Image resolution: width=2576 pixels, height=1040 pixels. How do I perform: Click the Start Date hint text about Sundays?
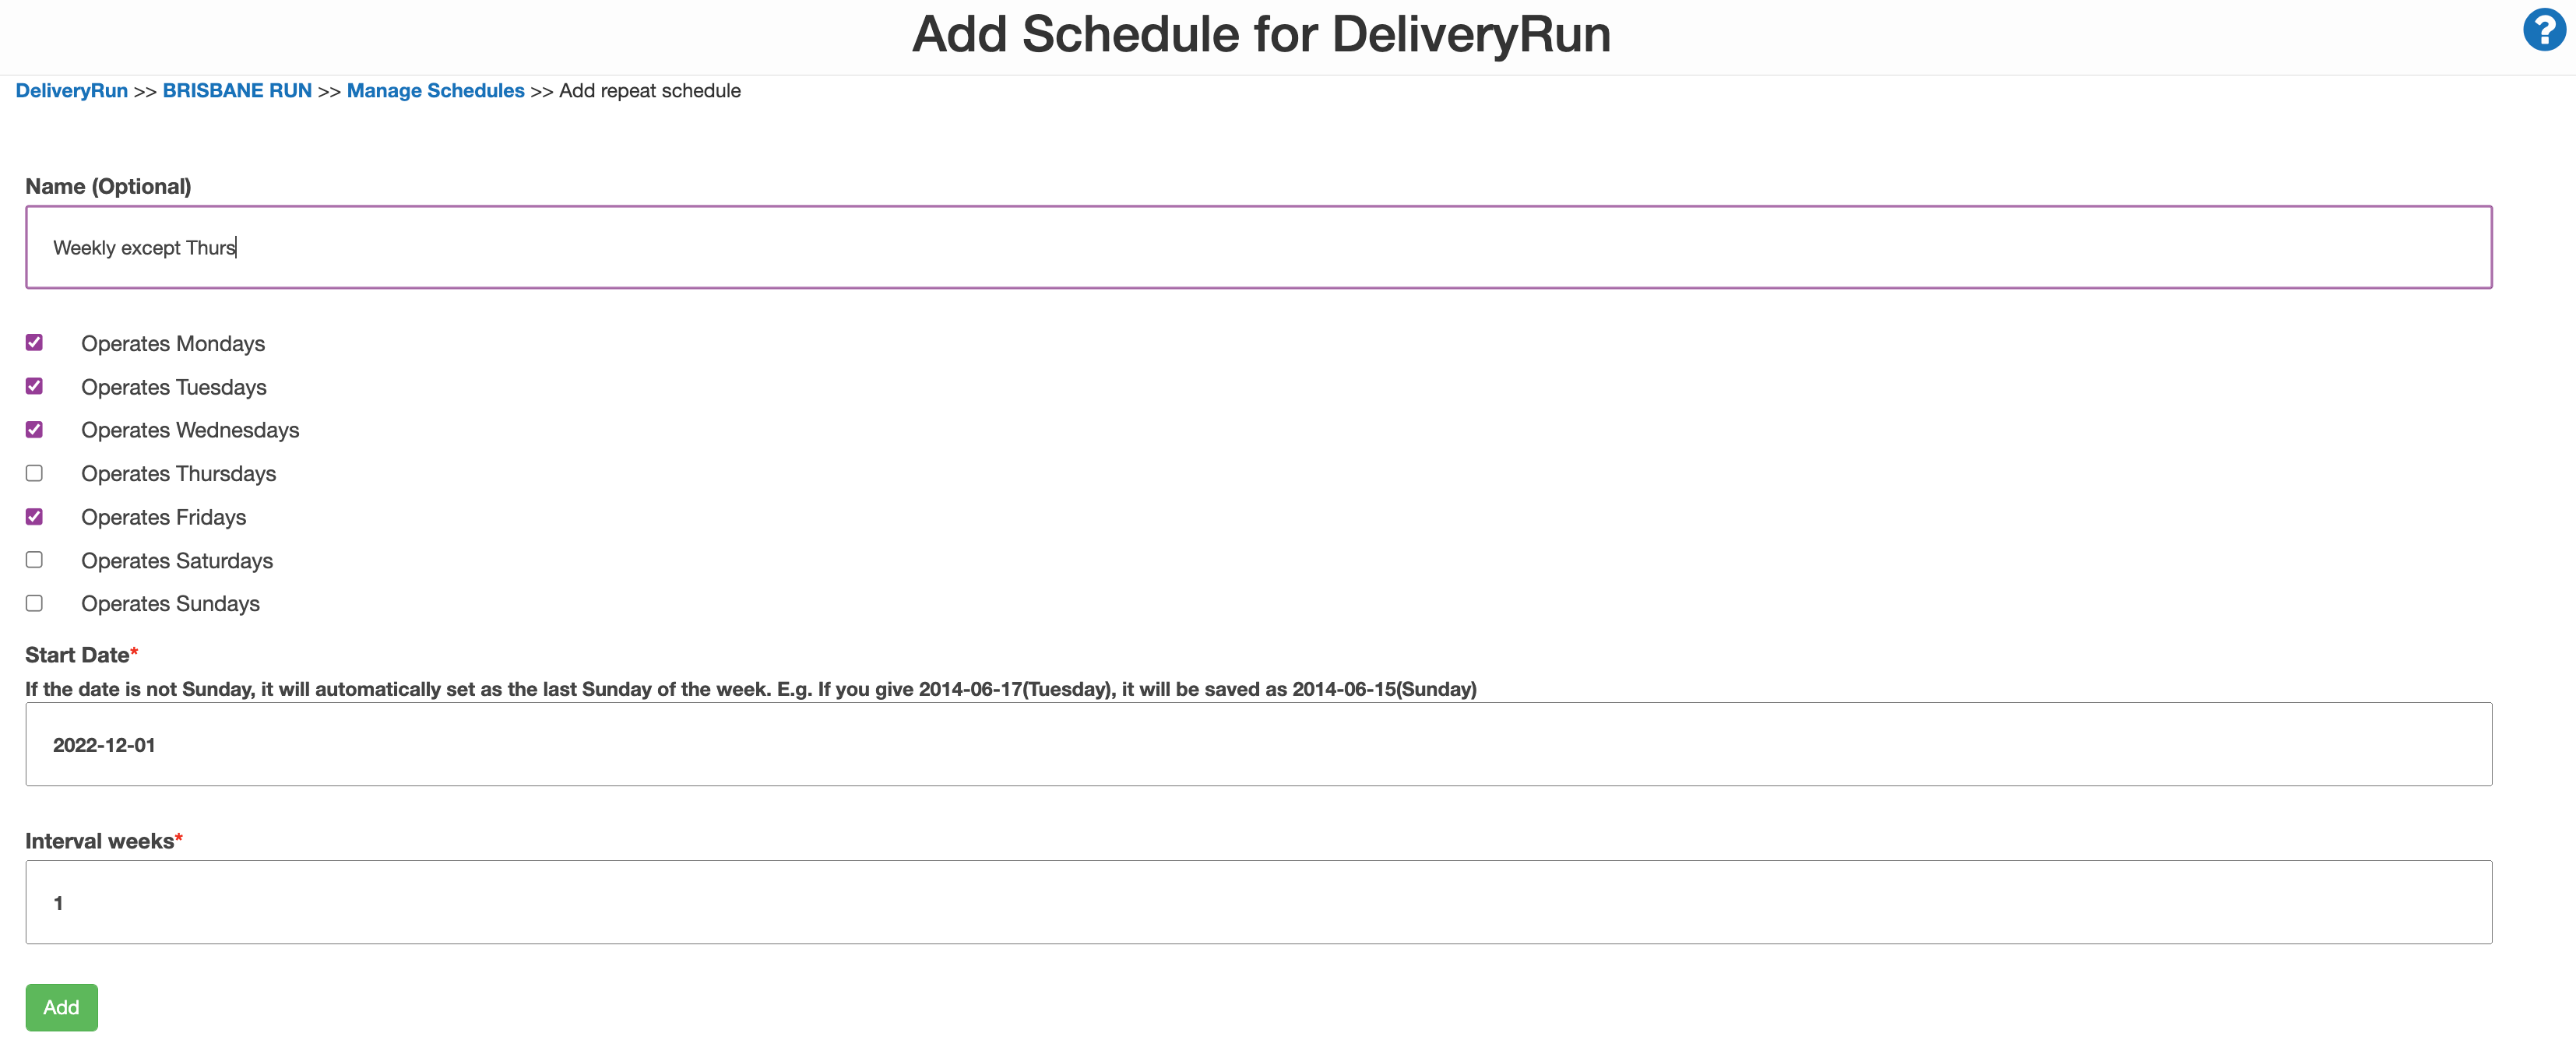(750, 688)
